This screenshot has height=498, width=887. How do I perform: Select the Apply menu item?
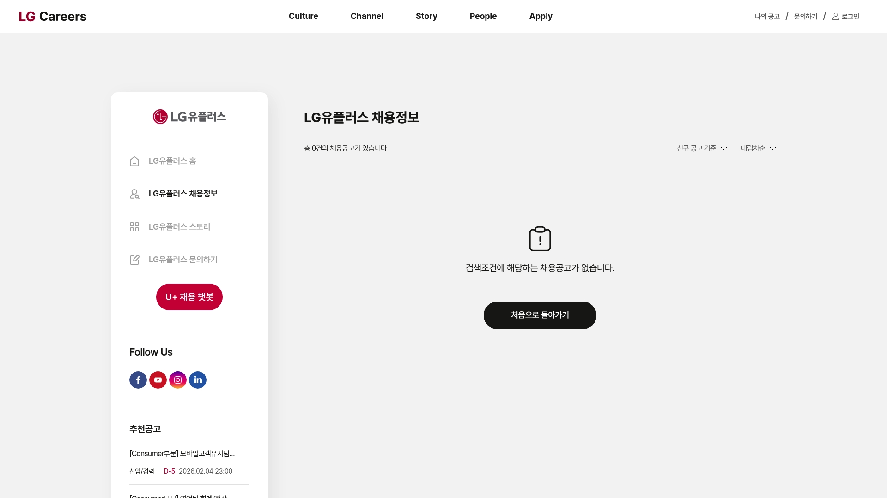coord(541,16)
